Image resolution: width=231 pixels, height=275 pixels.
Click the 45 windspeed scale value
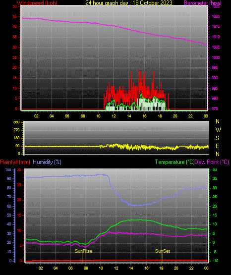coord(15,16)
